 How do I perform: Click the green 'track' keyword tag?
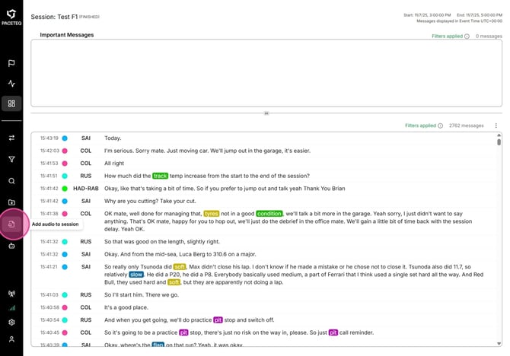tap(160, 176)
